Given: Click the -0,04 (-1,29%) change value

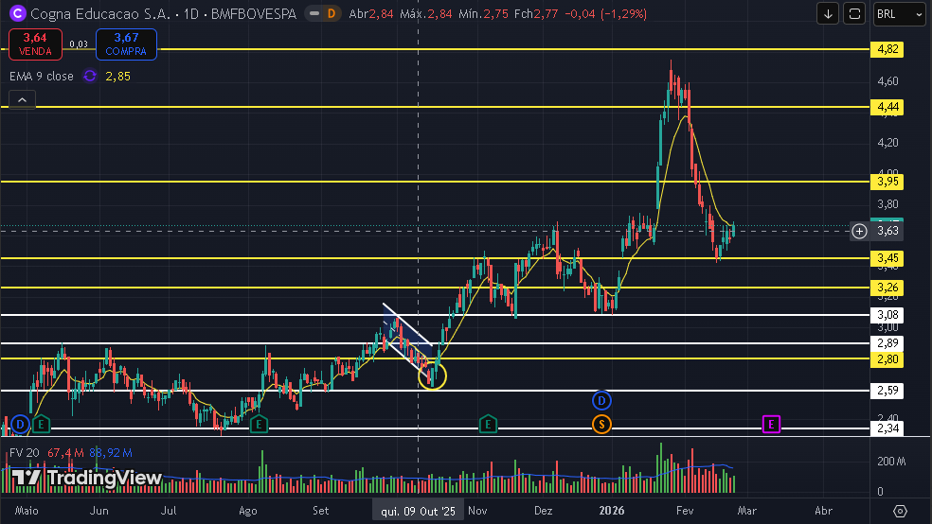Looking at the screenshot, I should click(x=605, y=13).
